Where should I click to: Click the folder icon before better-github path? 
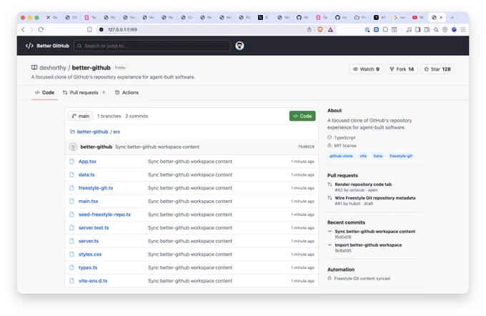pyautogui.click(x=72, y=132)
